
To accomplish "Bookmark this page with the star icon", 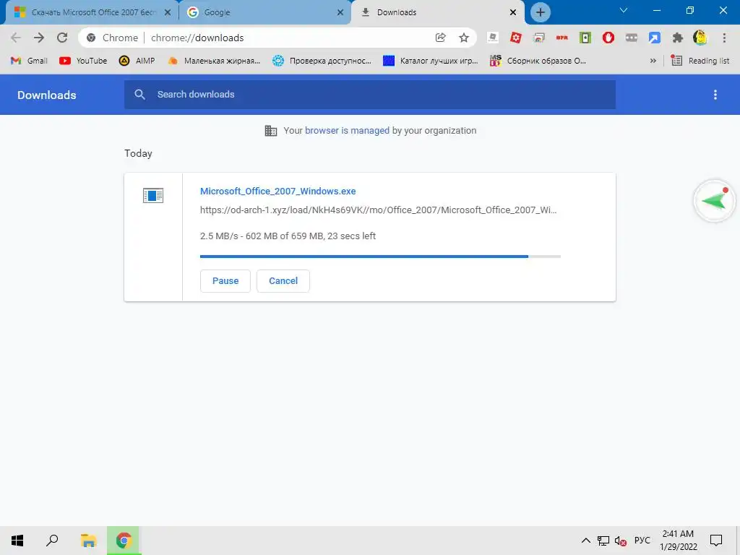I will click(x=464, y=38).
